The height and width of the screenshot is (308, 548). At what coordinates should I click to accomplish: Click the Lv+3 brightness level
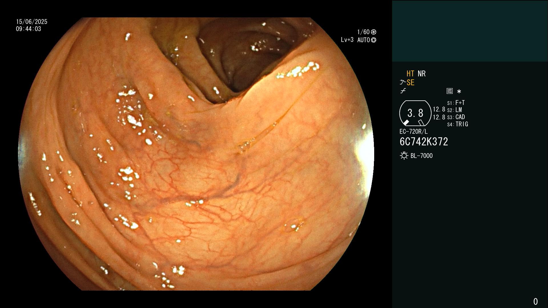coord(347,40)
